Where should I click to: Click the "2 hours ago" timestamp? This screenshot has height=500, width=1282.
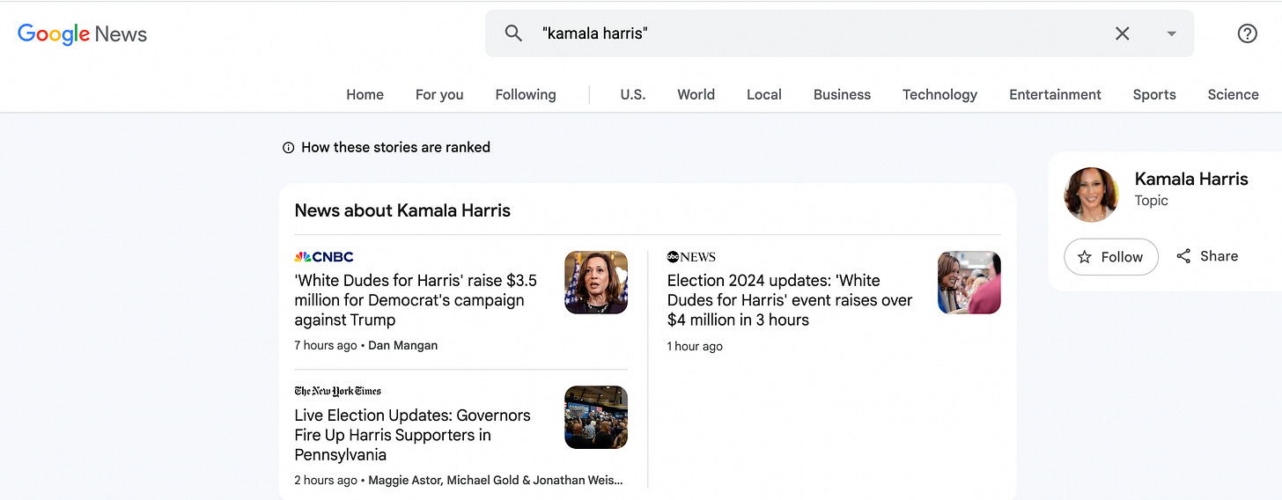coord(326,481)
